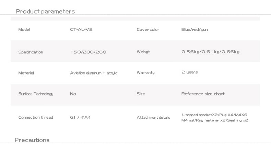Click Aviation aluminum + acrylic text
This screenshot has width=271, height=158.
94,73
